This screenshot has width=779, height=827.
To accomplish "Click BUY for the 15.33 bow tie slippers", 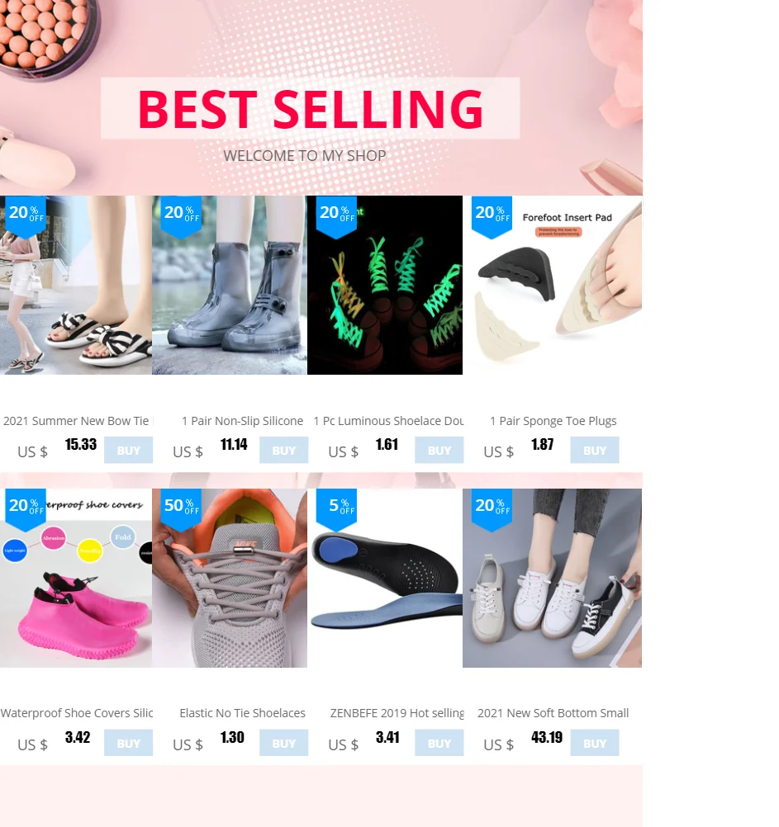I will click(128, 450).
